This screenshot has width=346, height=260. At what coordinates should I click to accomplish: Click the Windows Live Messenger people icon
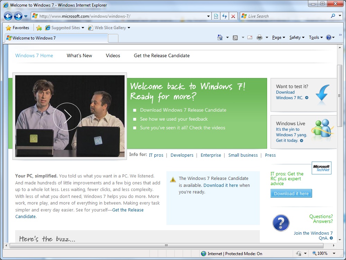[x=322, y=129]
